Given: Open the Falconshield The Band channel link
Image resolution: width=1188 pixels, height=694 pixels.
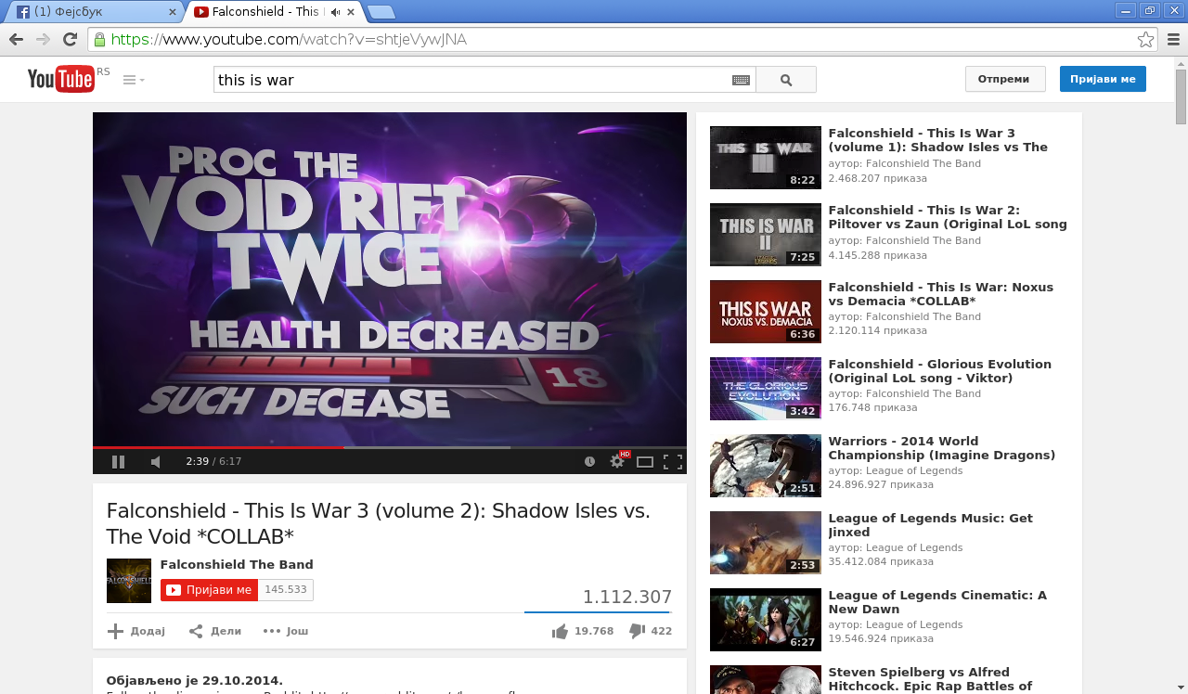Looking at the screenshot, I should 237,564.
